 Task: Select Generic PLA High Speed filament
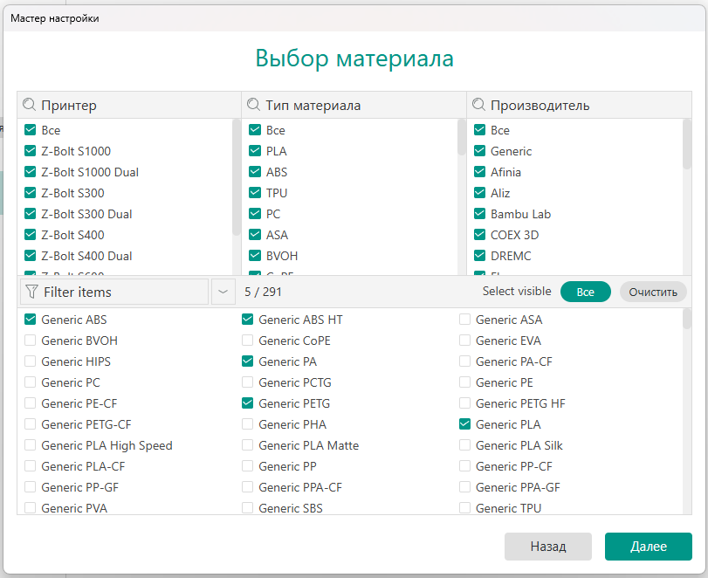(30, 445)
